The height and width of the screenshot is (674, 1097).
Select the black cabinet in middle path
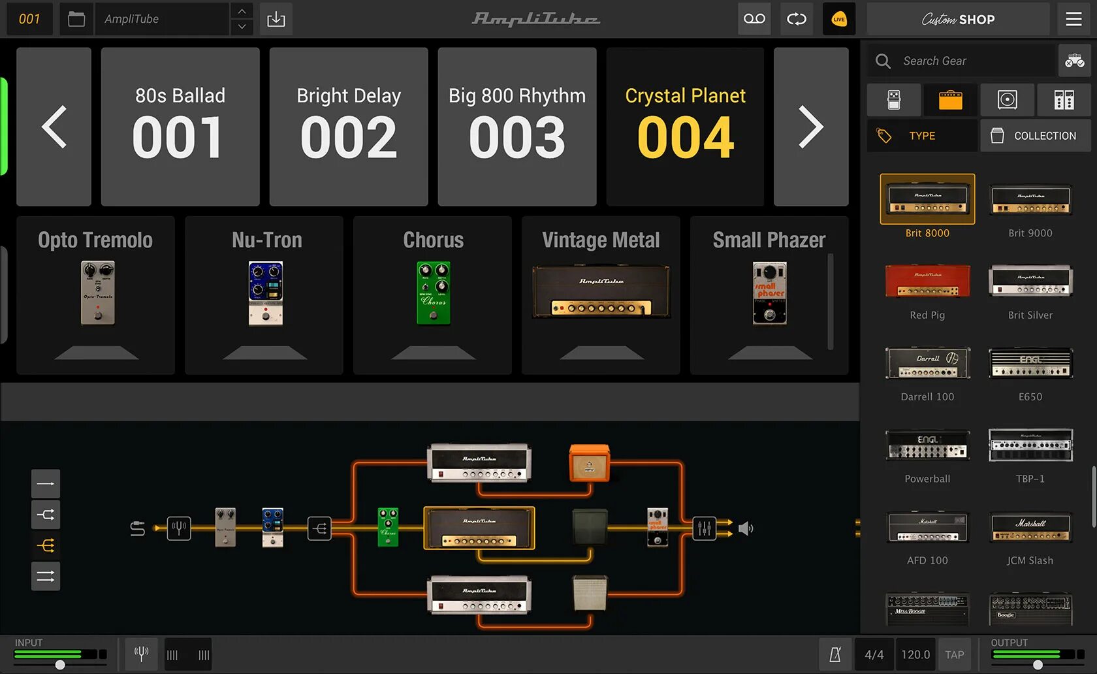[590, 527]
